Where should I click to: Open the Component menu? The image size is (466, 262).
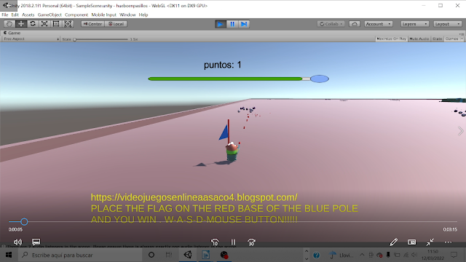[76, 15]
